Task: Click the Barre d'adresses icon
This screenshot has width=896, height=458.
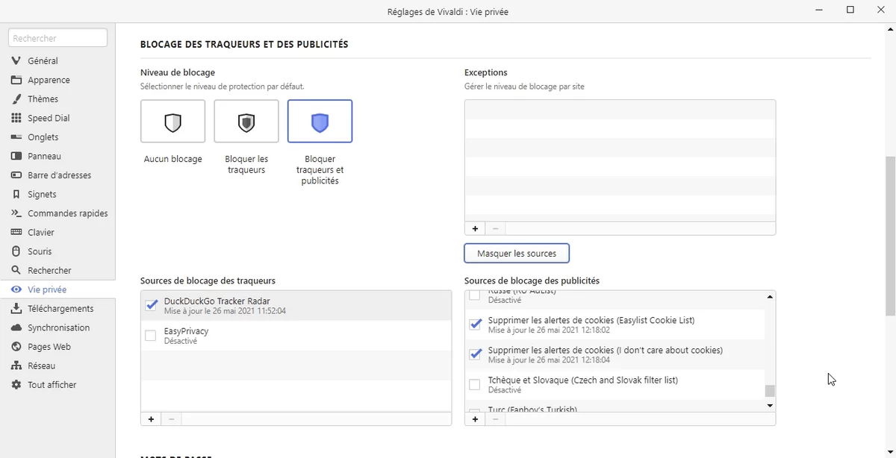Action: coord(16,175)
